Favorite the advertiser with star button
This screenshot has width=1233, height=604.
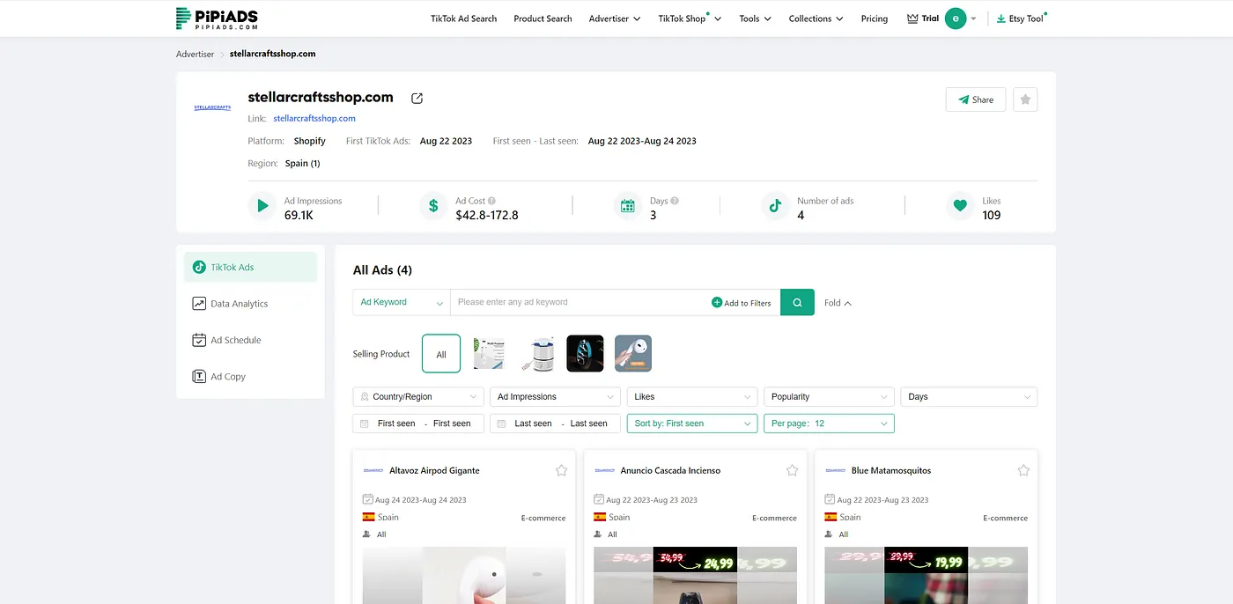point(1025,99)
